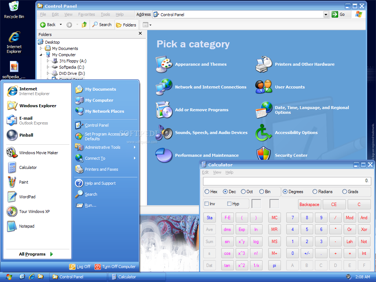
Task: Select Oct radio button in Calculator
Action: click(x=243, y=192)
